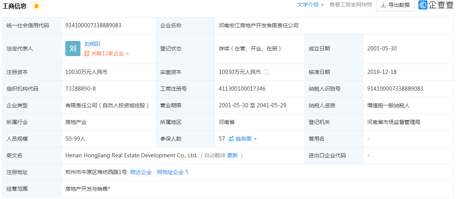The image size is (456, 199).
Task: Click the download icon in 导出数据 button
Action: (383, 5)
